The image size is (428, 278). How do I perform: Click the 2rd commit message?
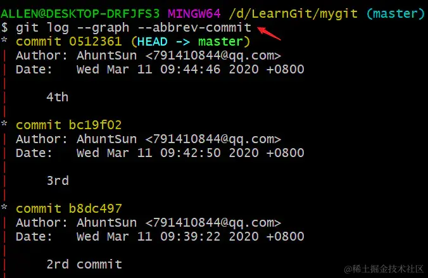pos(84,264)
